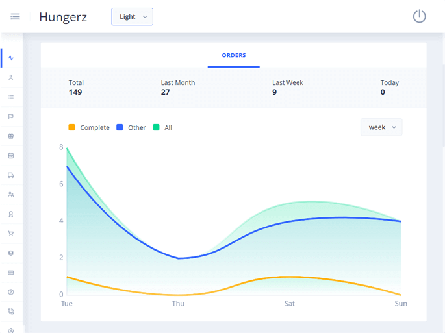Select the activity dashboard sidebar item
445x333 pixels.
pos(11,58)
